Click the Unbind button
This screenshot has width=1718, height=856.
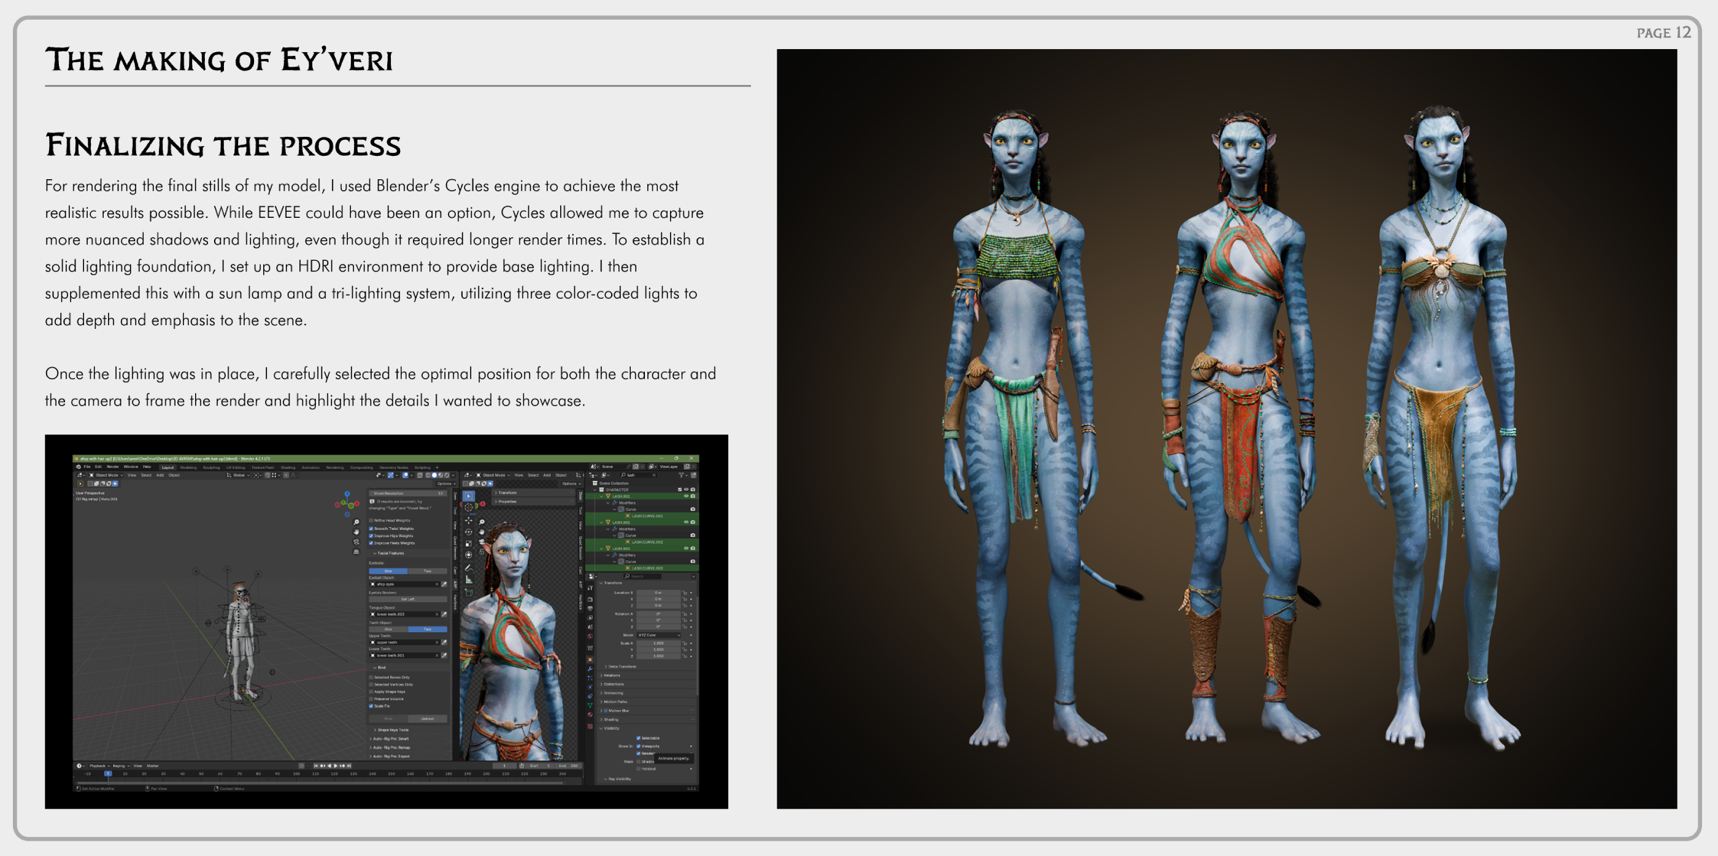[x=428, y=719]
